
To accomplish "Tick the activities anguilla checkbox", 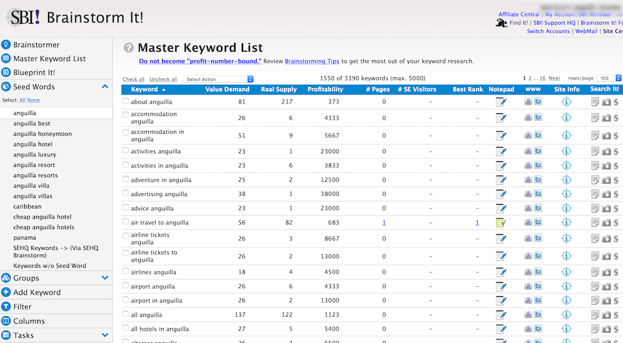I will tap(126, 151).
